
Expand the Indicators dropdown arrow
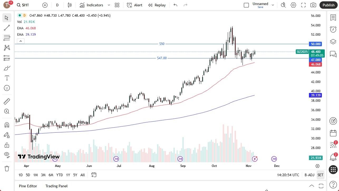pos(109,5)
